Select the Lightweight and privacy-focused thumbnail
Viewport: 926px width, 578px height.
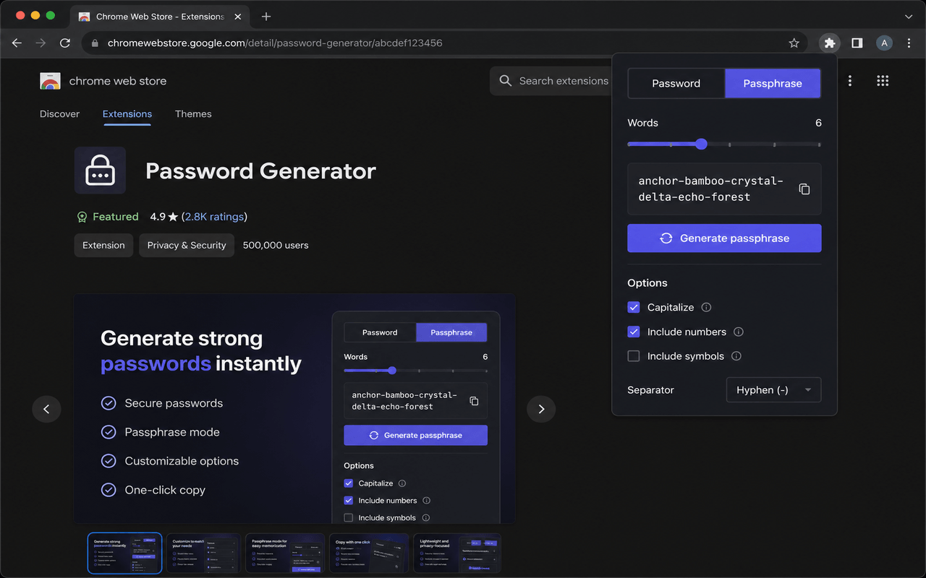456,553
